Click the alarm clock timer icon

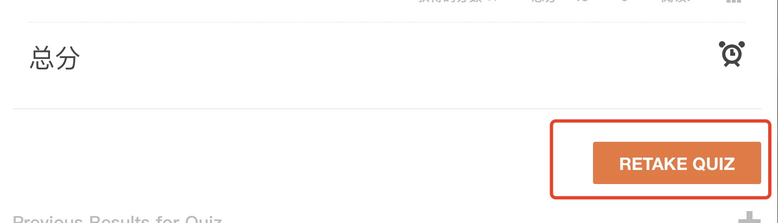pyautogui.click(x=732, y=54)
